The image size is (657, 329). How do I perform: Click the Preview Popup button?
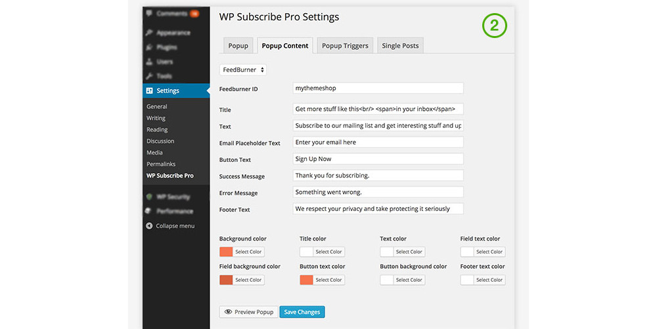point(248,312)
